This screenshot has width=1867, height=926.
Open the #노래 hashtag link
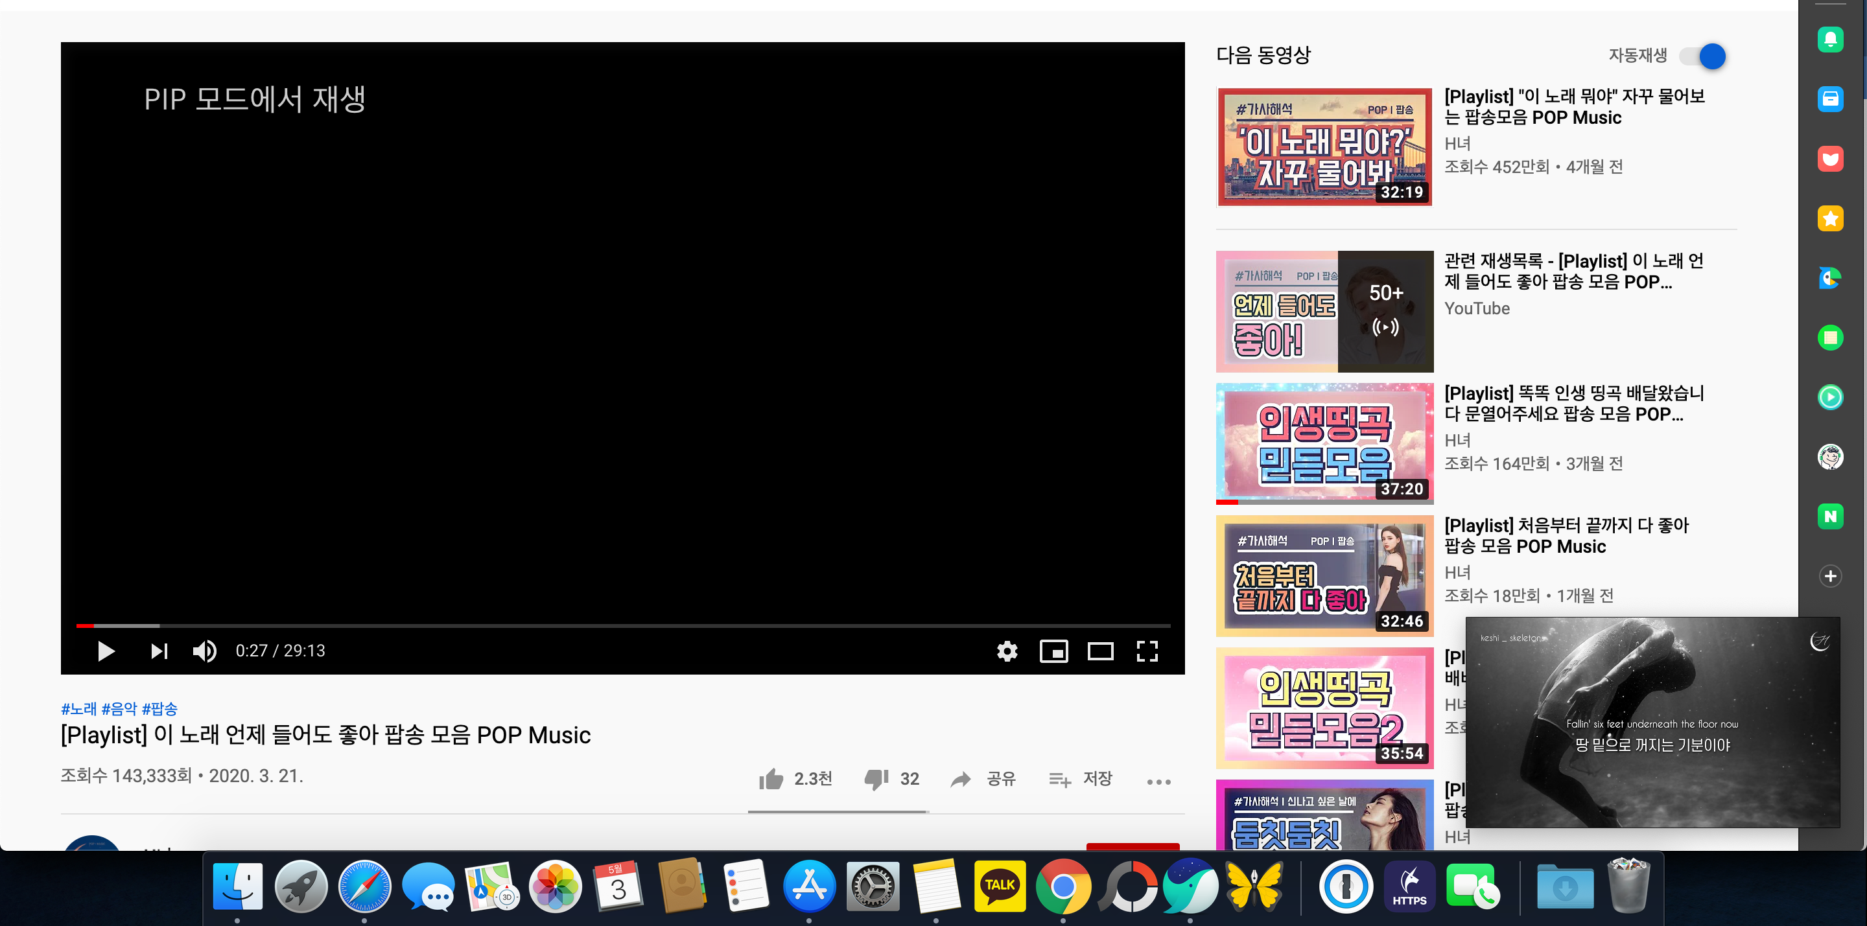tap(79, 708)
